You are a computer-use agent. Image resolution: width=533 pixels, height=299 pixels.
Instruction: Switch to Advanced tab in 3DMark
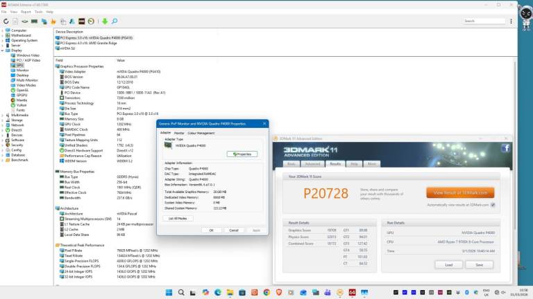[x=313, y=164]
